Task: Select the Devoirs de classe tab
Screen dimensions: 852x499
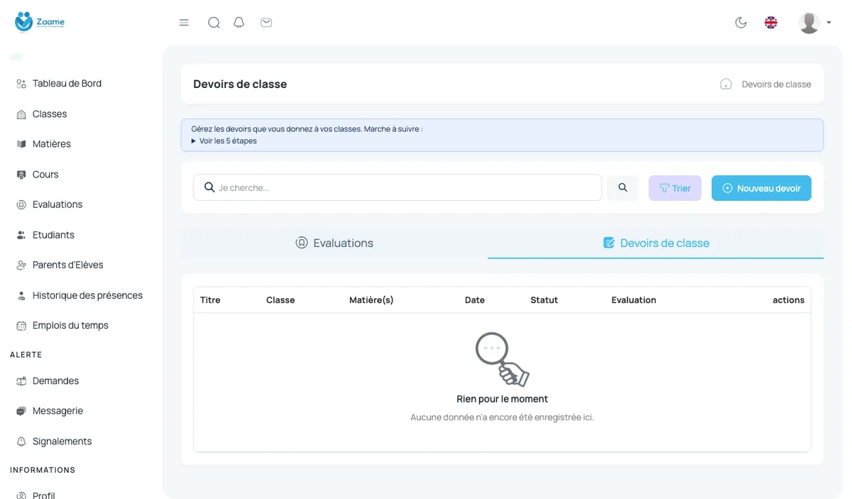Action: point(656,243)
